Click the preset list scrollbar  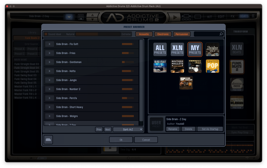(x=141, y=81)
